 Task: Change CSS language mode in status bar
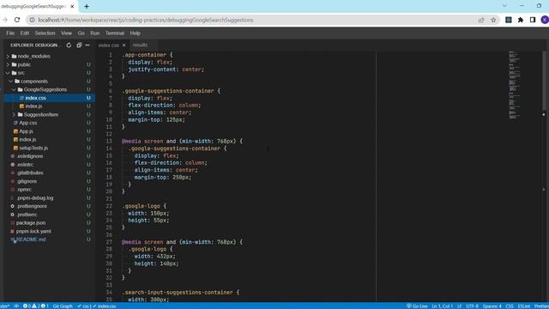coord(510,306)
